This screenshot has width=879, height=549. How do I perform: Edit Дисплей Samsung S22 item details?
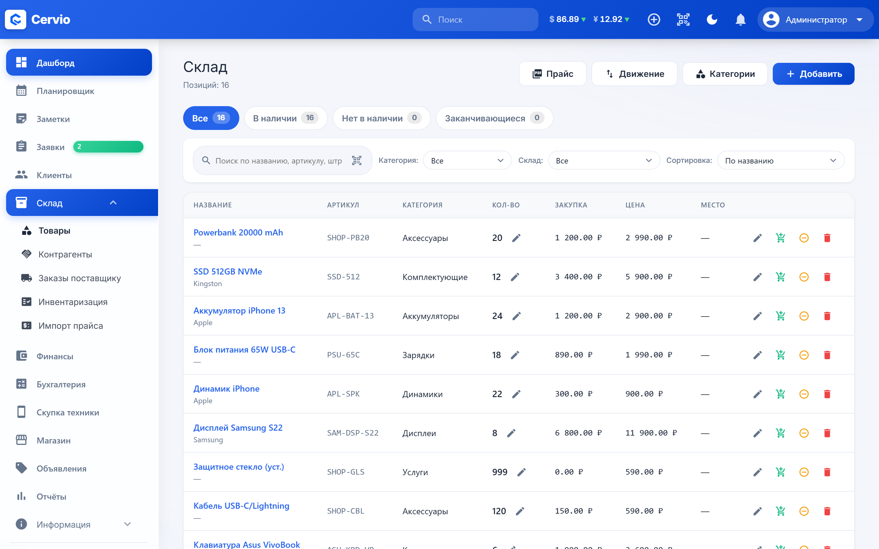pos(757,433)
